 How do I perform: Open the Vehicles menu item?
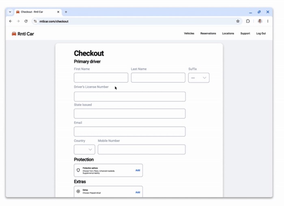[x=189, y=34]
